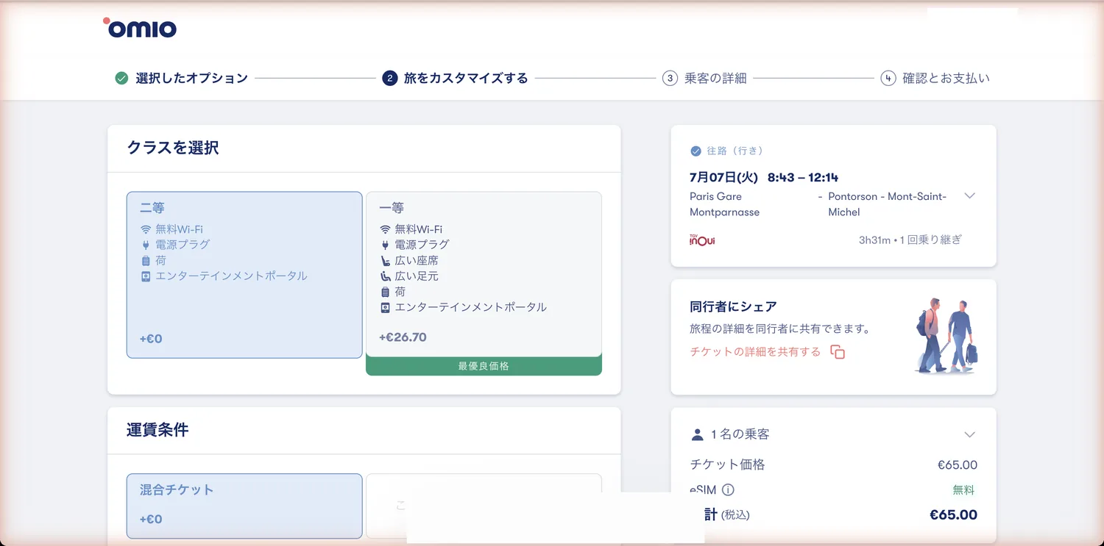
Task: Click 3h31m • 1回乗り継ぎ duration text
Action: tap(910, 240)
